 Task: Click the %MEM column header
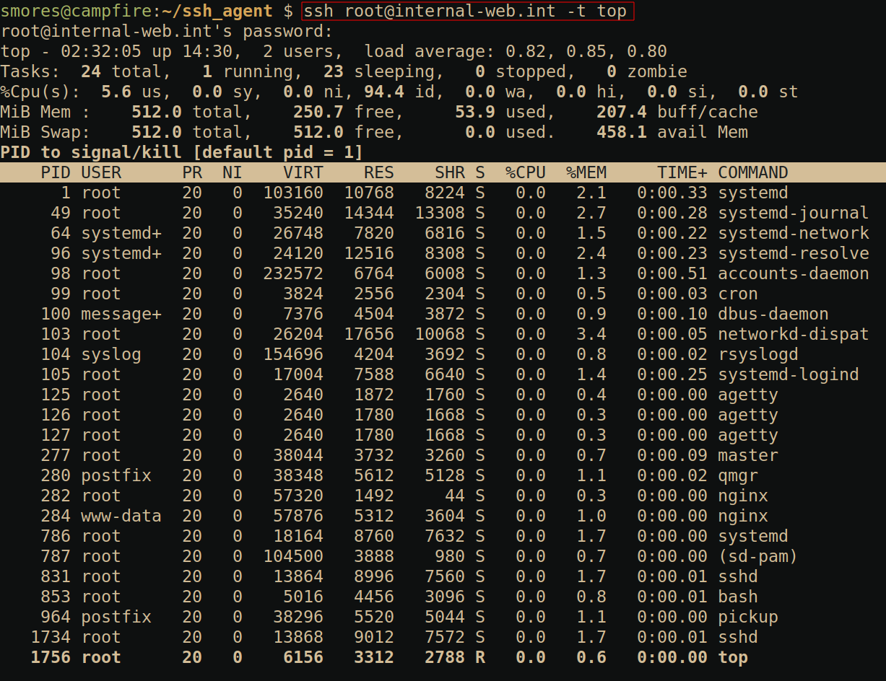(586, 172)
